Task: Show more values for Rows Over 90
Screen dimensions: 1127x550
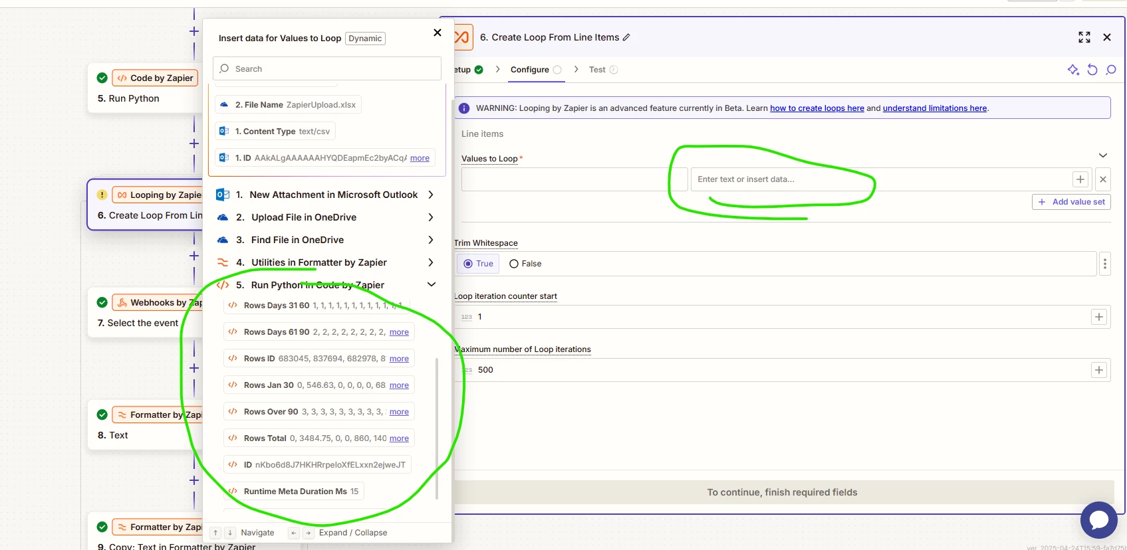Action: click(399, 412)
